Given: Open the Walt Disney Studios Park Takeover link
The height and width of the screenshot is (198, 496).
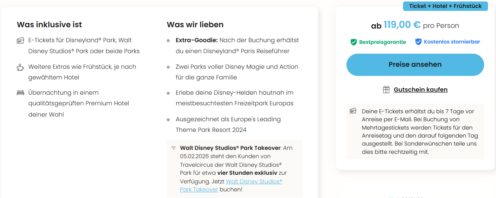Looking at the screenshot, I should [254, 181].
